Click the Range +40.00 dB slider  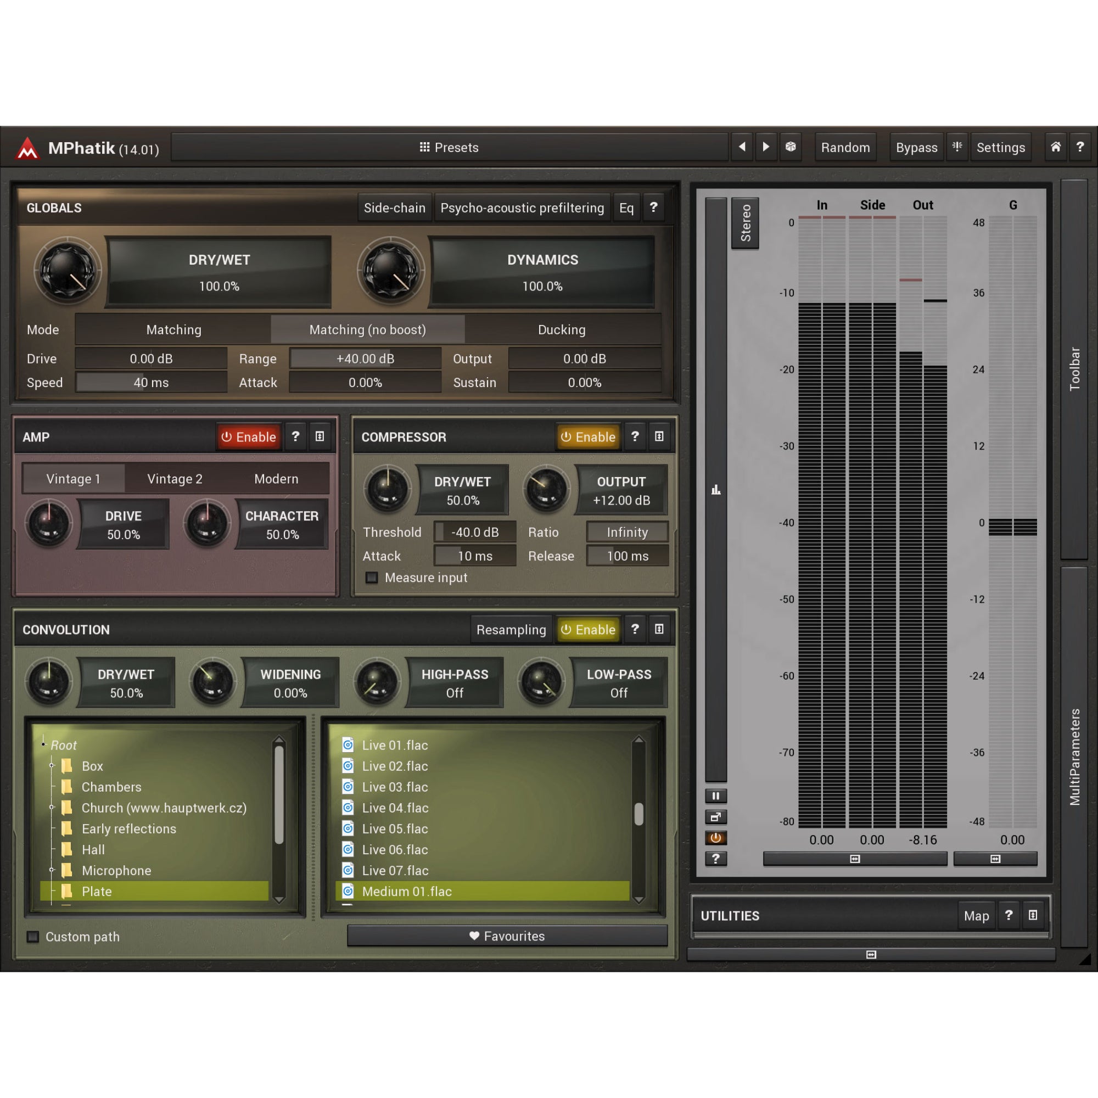click(366, 358)
